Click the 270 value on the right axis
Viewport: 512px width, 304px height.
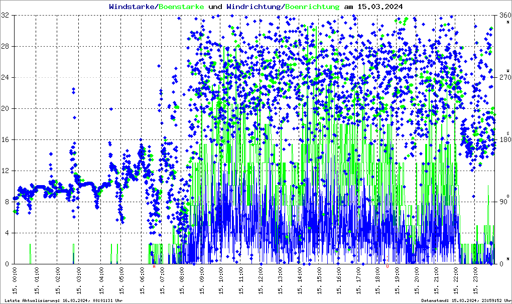[x=503, y=78]
